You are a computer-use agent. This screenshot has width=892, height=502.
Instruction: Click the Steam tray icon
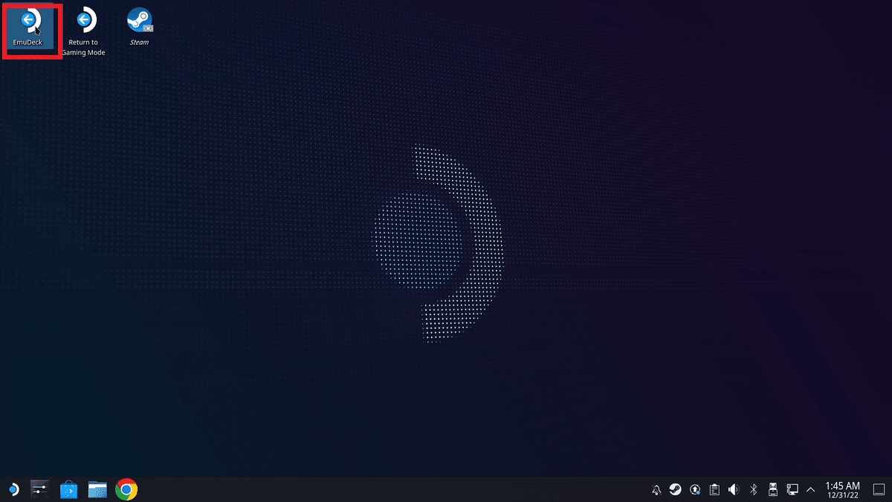[676, 489]
